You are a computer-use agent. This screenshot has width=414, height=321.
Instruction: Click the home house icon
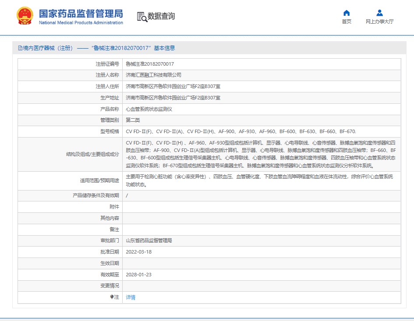pyautogui.click(x=347, y=13)
